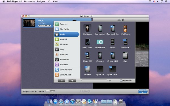
Task: Click the magnifier search icon
Action: [x=110, y=81]
